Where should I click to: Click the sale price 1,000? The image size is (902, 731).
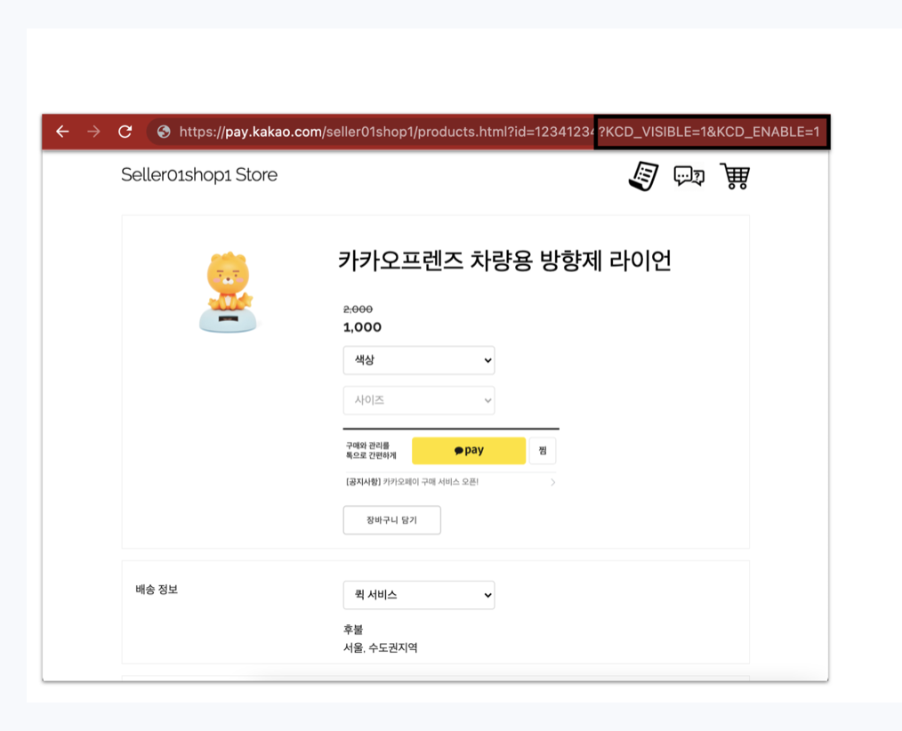point(362,327)
